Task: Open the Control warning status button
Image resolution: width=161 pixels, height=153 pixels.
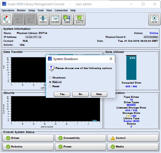Action: pyautogui.click(x=133, y=138)
